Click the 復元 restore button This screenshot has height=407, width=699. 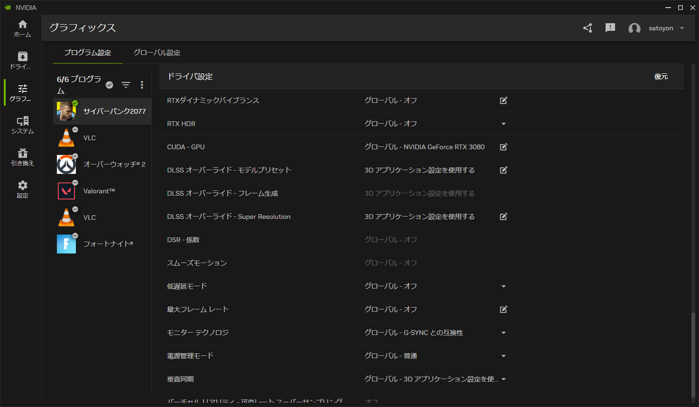click(x=661, y=76)
